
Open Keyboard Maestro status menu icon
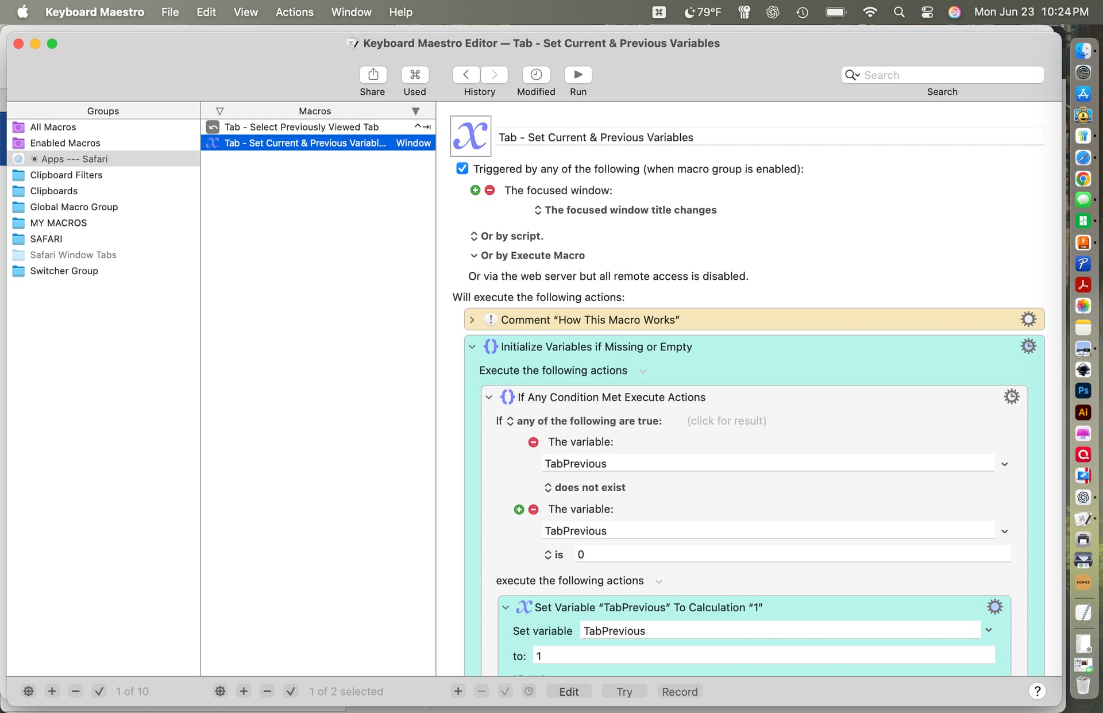(659, 12)
